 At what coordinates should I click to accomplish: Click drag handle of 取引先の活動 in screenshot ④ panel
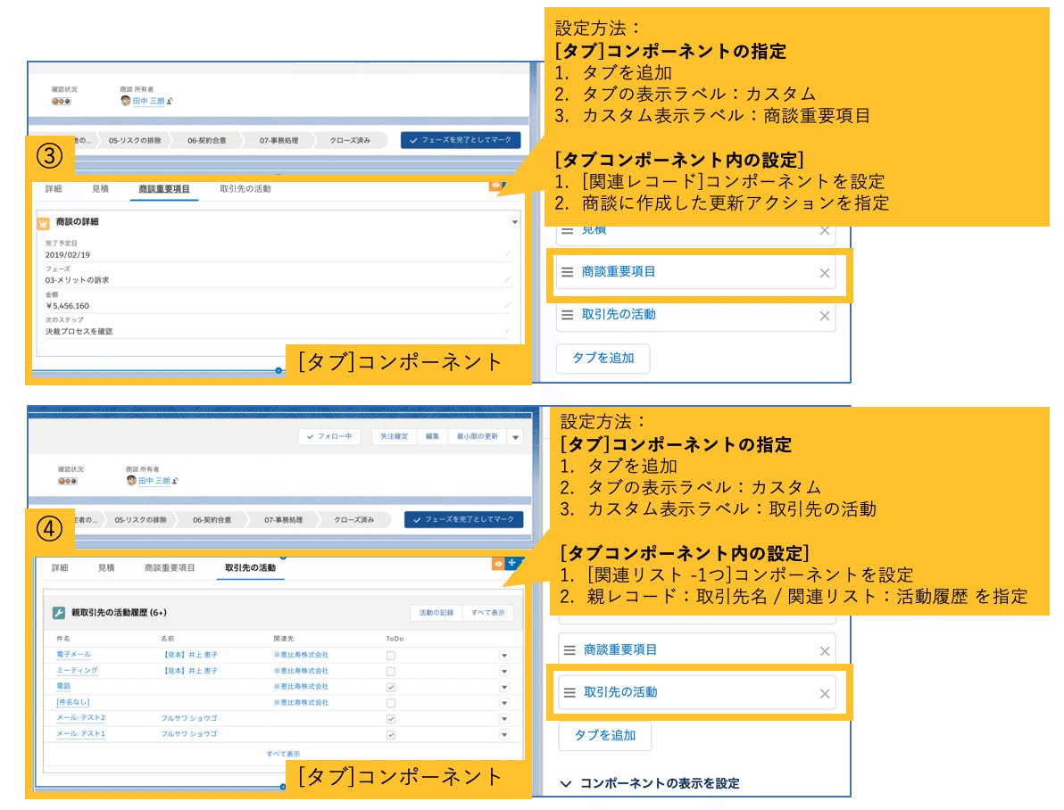[x=569, y=692]
